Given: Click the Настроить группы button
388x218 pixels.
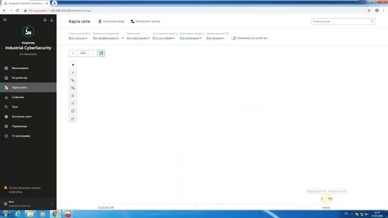Looking at the screenshot, I should click(145, 22).
